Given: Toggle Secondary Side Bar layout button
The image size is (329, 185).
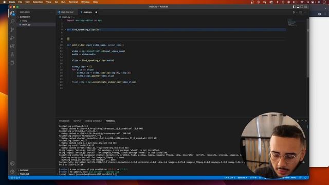Looking at the screenshot, I should (302, 7).
